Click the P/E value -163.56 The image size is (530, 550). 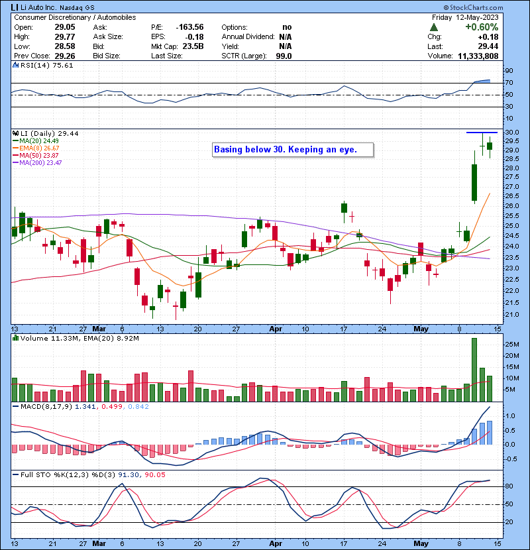coord(189,27)
